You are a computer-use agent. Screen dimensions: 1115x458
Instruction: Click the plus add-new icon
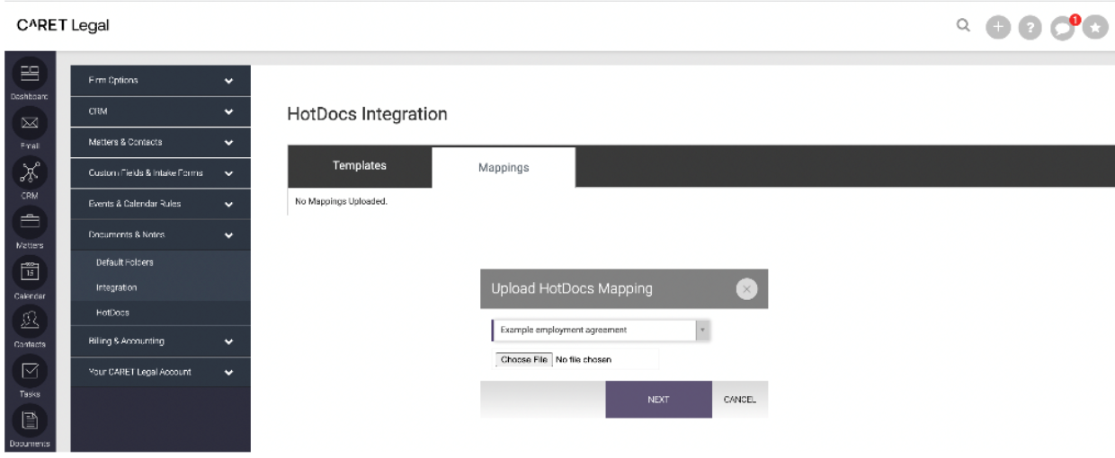996,27
